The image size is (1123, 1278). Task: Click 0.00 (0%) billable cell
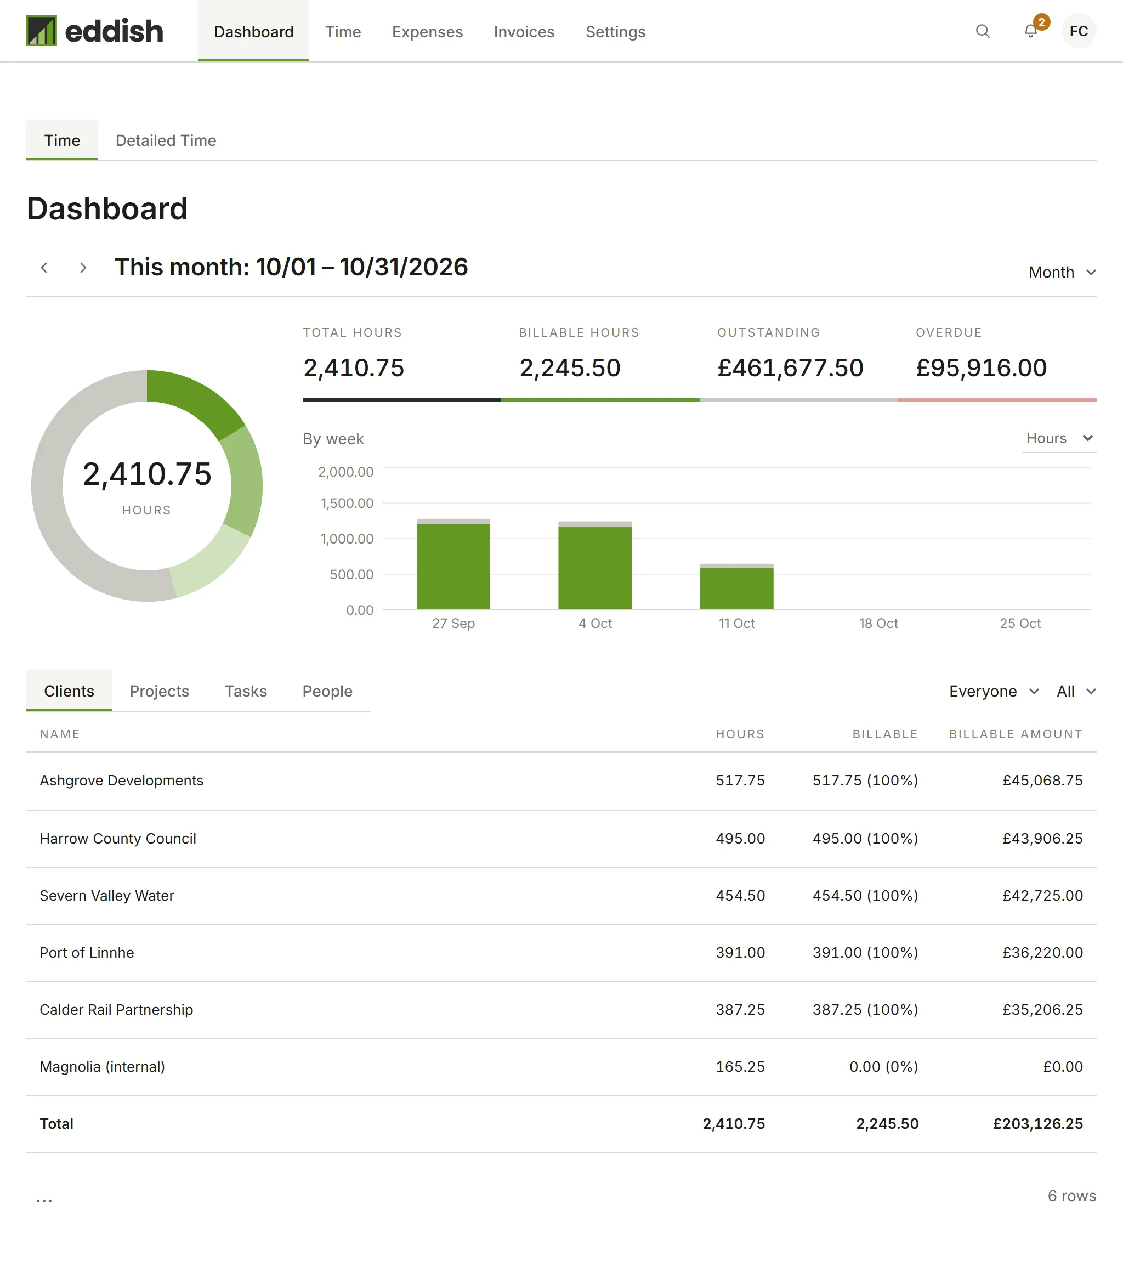(x=884, y=1066)
